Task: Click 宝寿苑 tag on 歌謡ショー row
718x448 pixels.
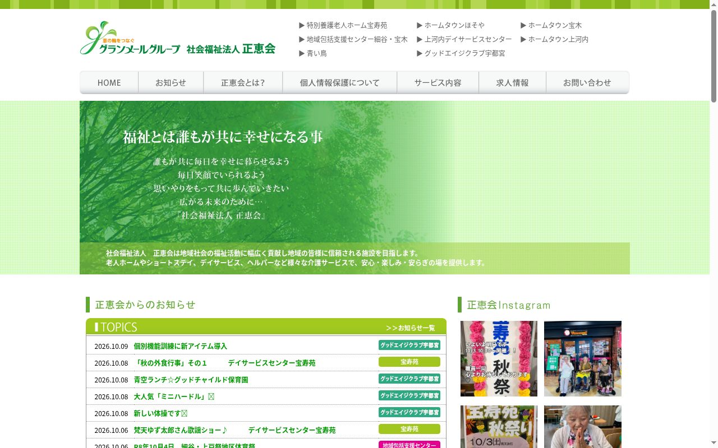Action: (409, 429)
